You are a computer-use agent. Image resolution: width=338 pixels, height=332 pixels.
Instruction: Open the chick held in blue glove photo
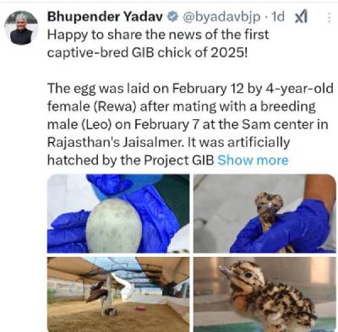pyautogui.click(x=264, y=214)
